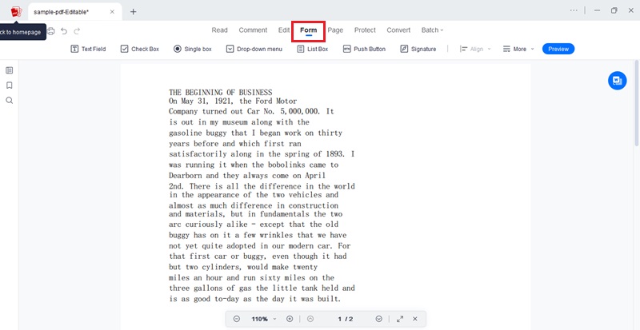Open a new tab with plus
The height and width of the screenshot is (330, 640).
pos(133,12)
